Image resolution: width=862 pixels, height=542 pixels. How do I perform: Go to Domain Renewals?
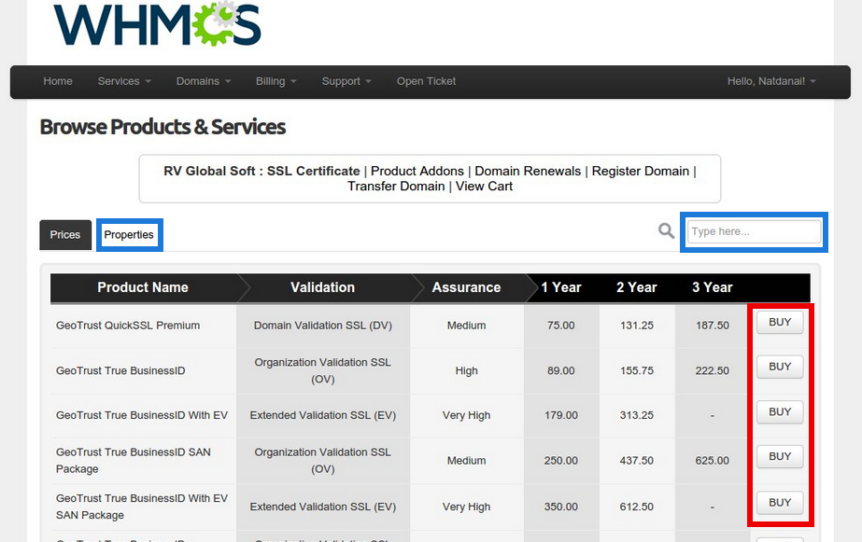click(x=528, y=172)
